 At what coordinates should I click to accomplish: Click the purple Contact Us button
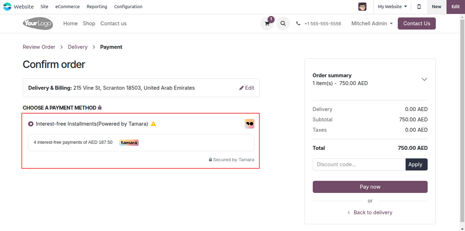[417, 23]
